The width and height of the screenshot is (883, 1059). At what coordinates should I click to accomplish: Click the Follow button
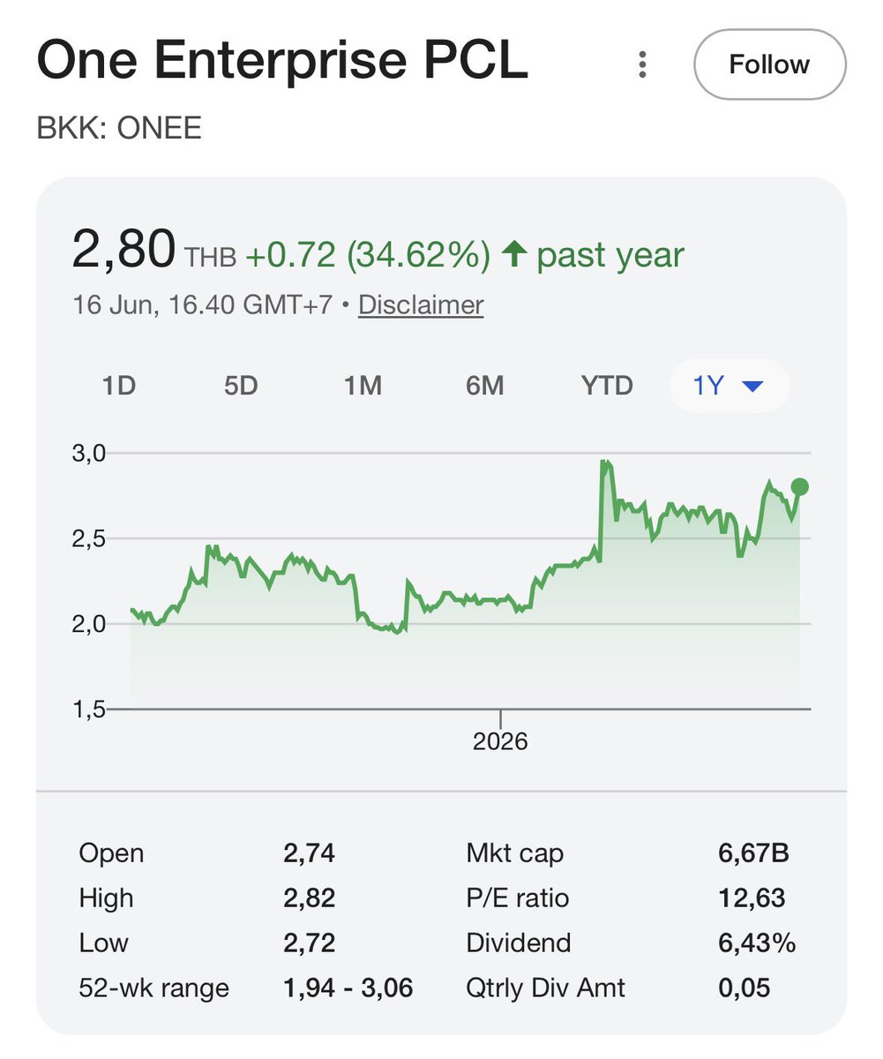tap(769, 64)
